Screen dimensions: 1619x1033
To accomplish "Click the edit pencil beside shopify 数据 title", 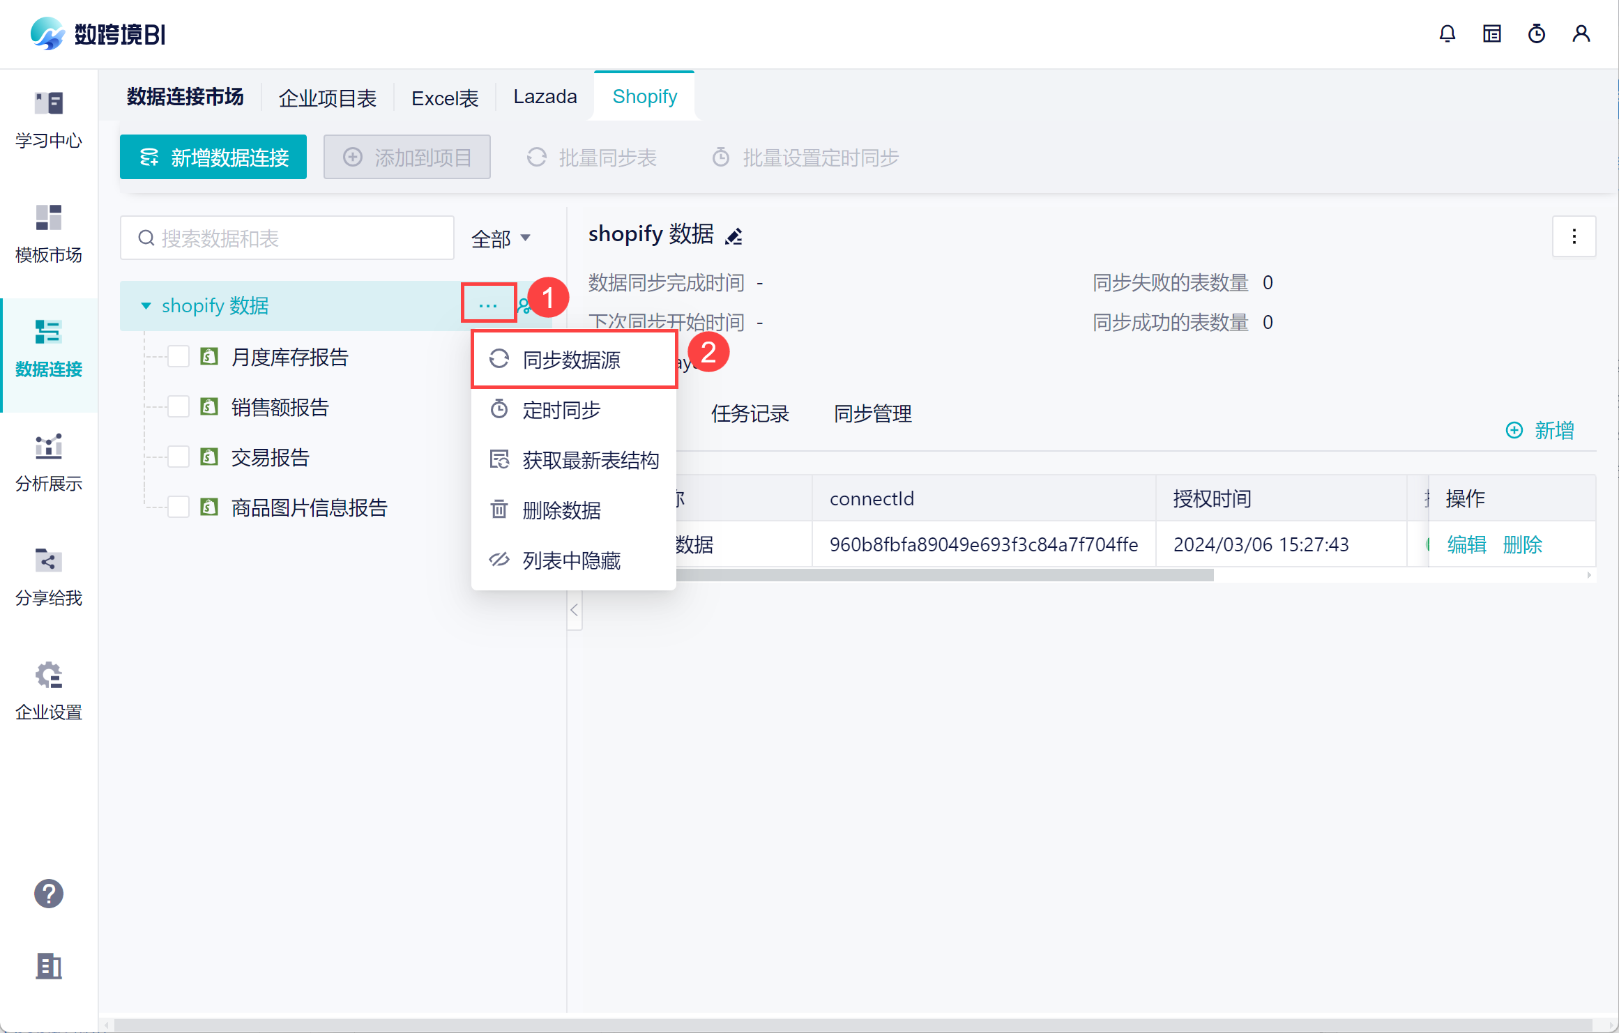I will 734,237.
